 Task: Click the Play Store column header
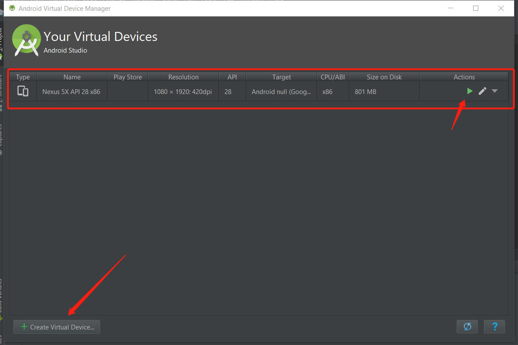(x=127, y=77)
